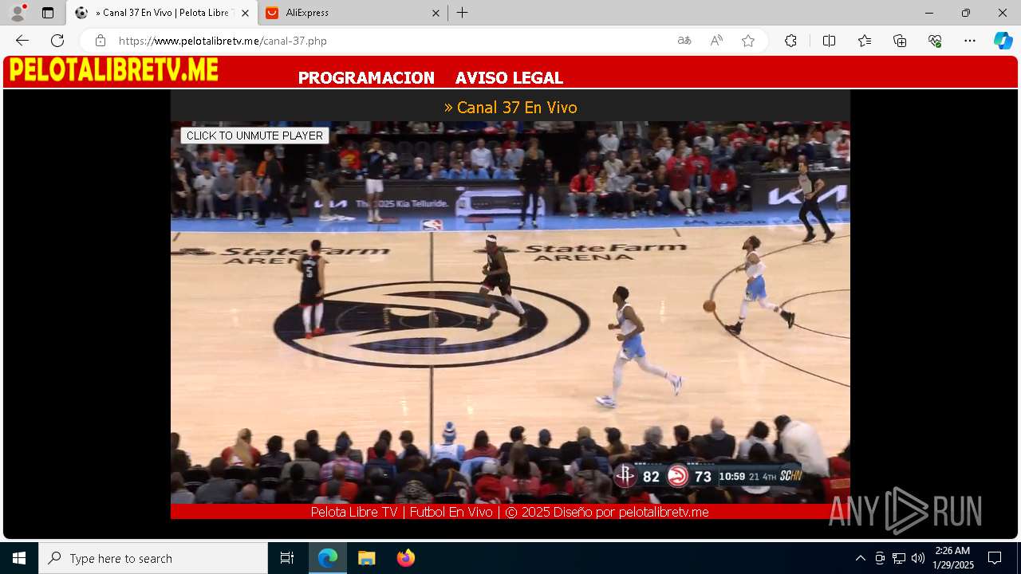Activate the Read aloud icon
Screen dimensions: 1021x574
[716, 41]
